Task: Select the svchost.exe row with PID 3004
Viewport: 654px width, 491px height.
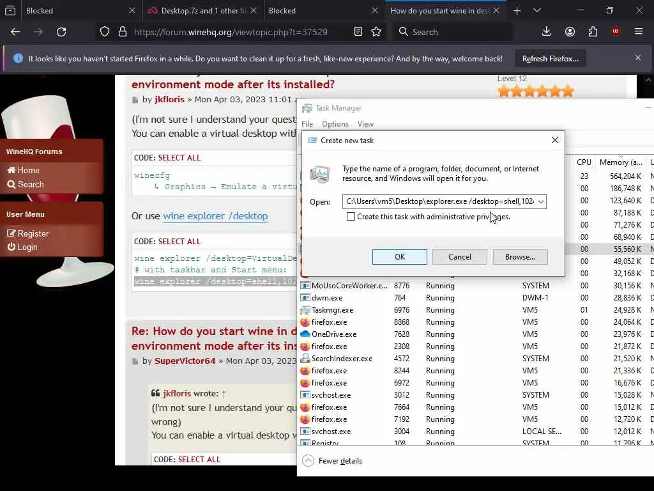Action: [x=475, y=432]
